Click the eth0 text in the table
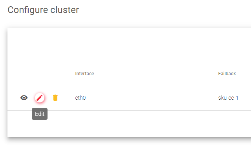 coord(81,98)
